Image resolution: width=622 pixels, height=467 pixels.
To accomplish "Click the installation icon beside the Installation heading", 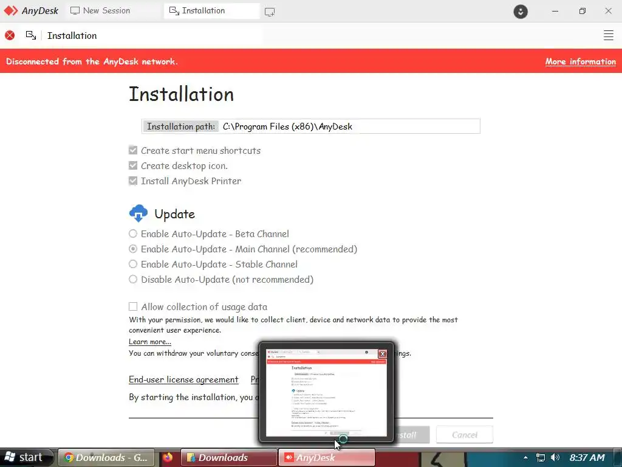I will click(31, 35).
